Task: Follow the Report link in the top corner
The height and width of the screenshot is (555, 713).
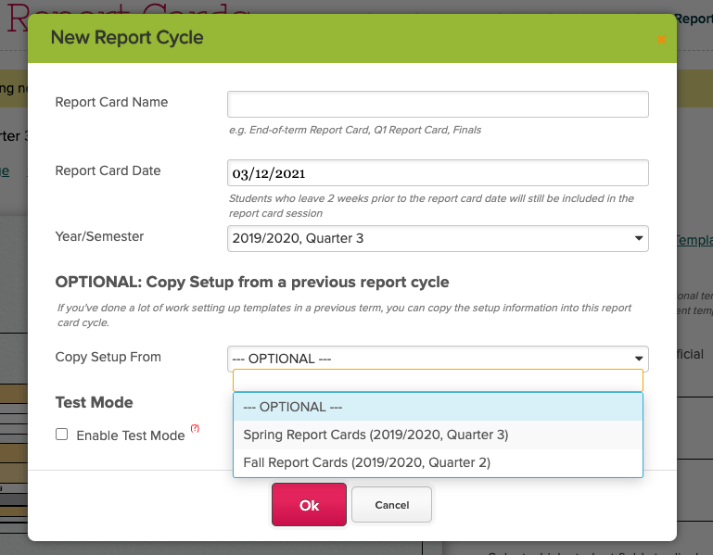Action: 694,19
